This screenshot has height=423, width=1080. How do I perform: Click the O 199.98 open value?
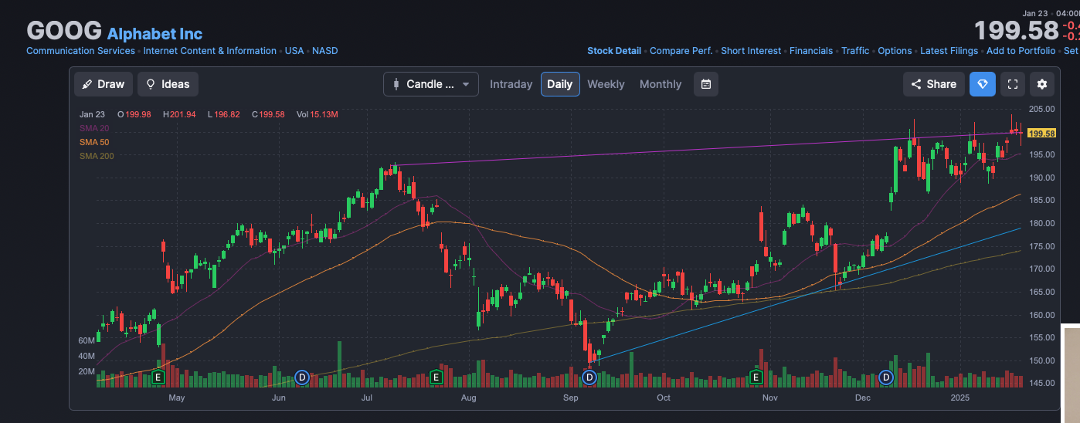coord(134,114)
